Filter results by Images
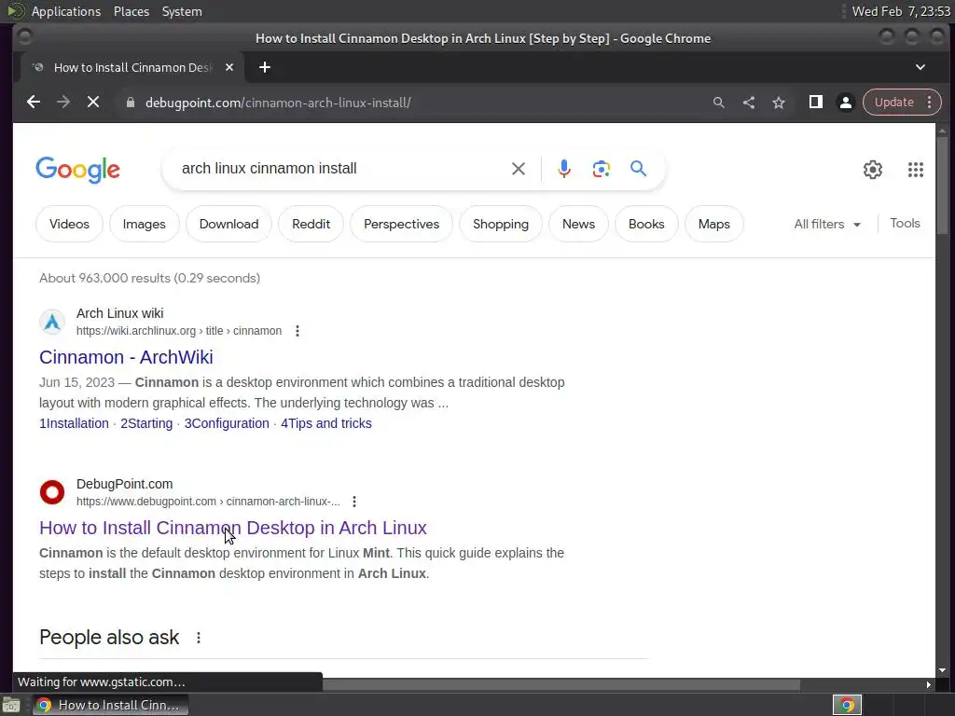Viewport: 955px width, 716px height. click(x=145, y=224)
